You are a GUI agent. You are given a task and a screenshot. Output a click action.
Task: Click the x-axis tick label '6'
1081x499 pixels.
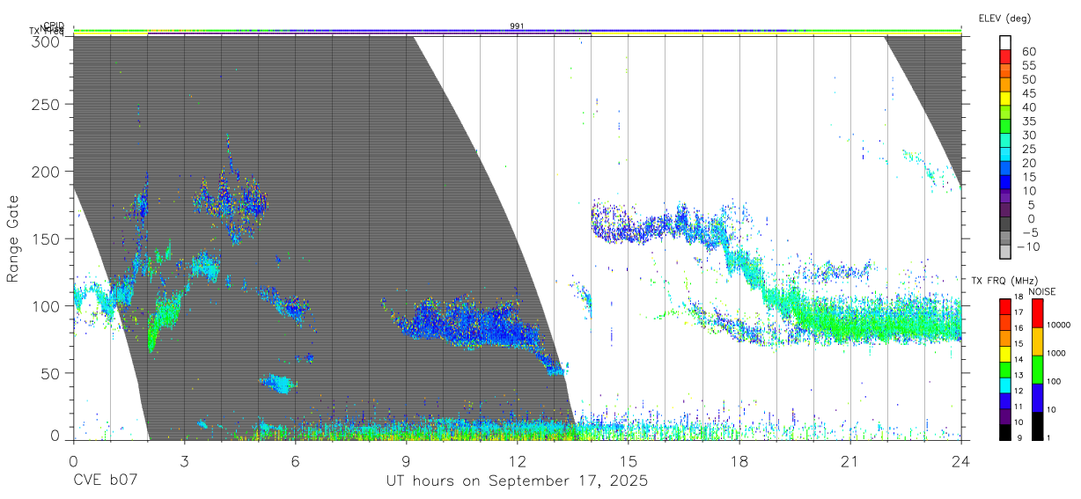click(295, 460)
